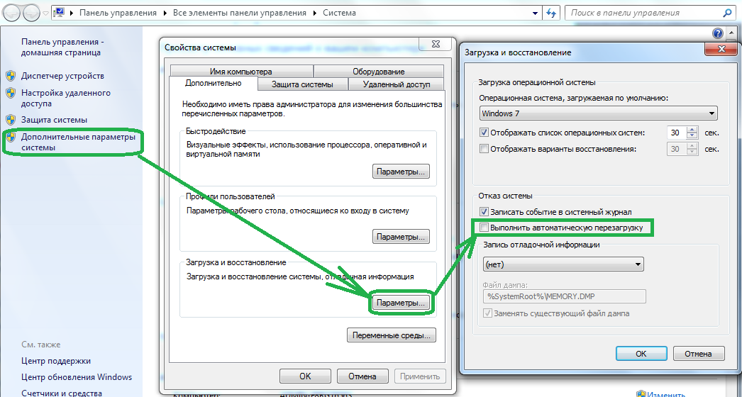This screenshot has height=397, width=742.
Task: Click OK in Свойства системы dialog
Action: (305, 376)
